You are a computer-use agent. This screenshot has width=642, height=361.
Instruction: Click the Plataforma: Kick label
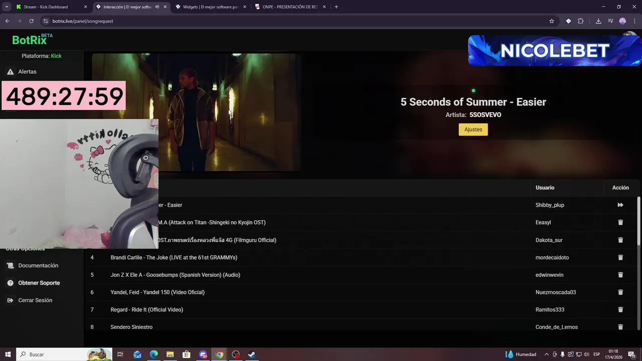[42, 56]
